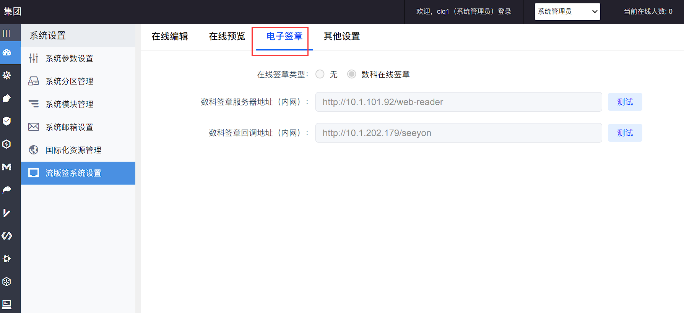This screenshot has width=684, height=313.
Task: Select the 无 radio option for signature type
Action: 320,74
